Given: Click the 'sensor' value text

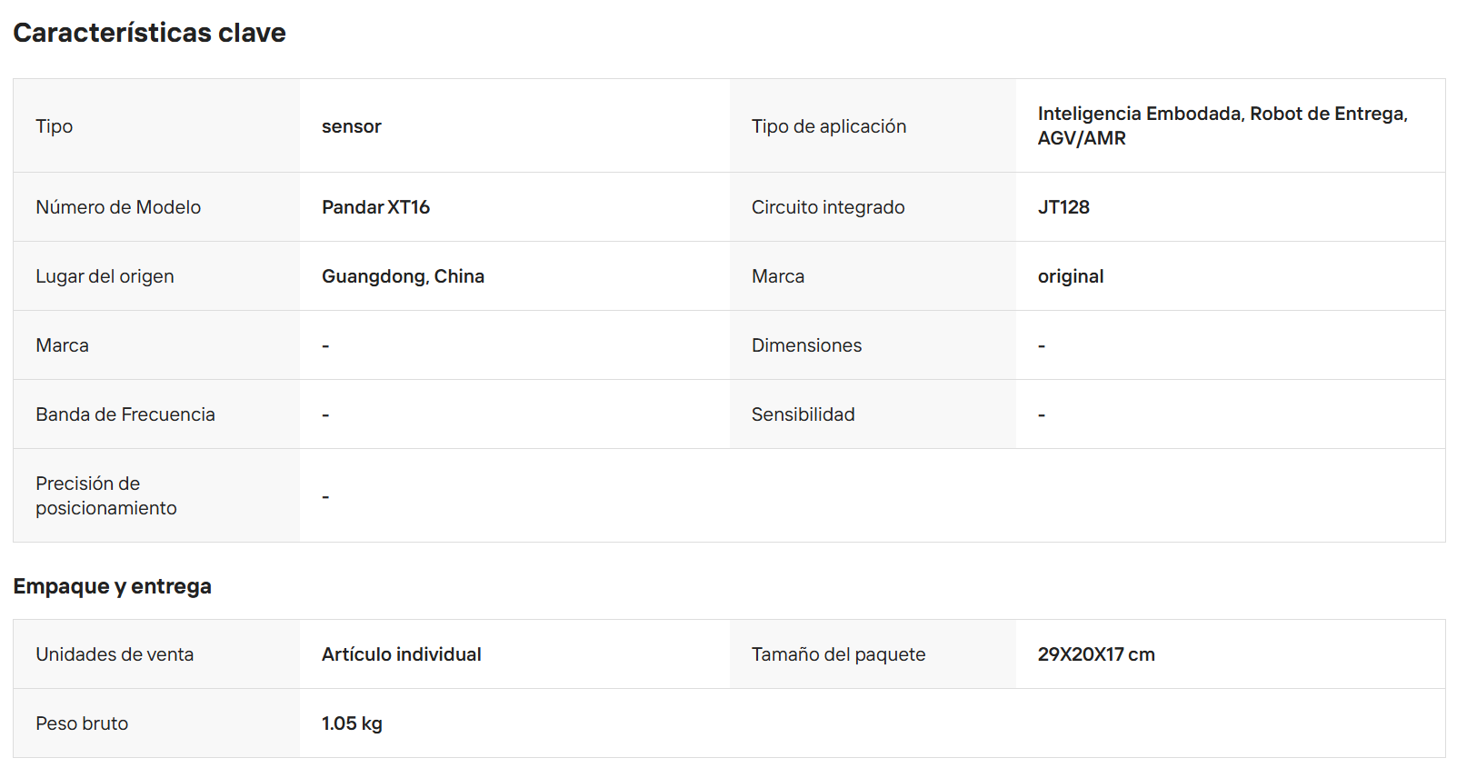Looking at the screenshot, I should (x=352, y=126).
